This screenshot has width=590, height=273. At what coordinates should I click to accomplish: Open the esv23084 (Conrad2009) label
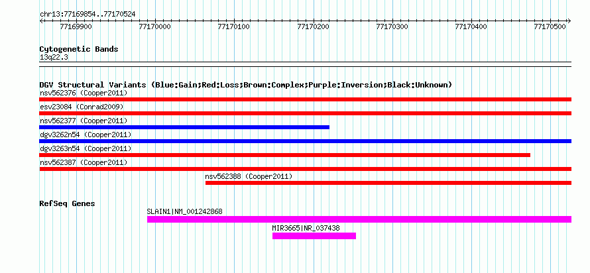(x=82, y=107)
